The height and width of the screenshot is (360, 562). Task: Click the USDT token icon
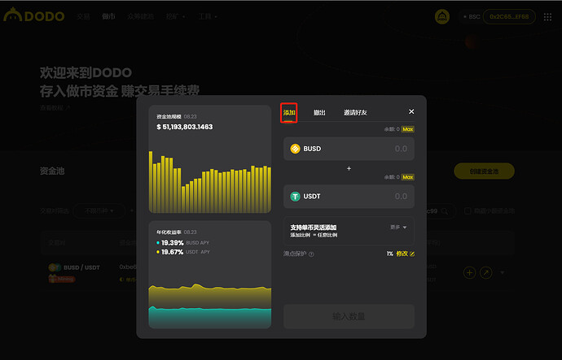point(295,197)
